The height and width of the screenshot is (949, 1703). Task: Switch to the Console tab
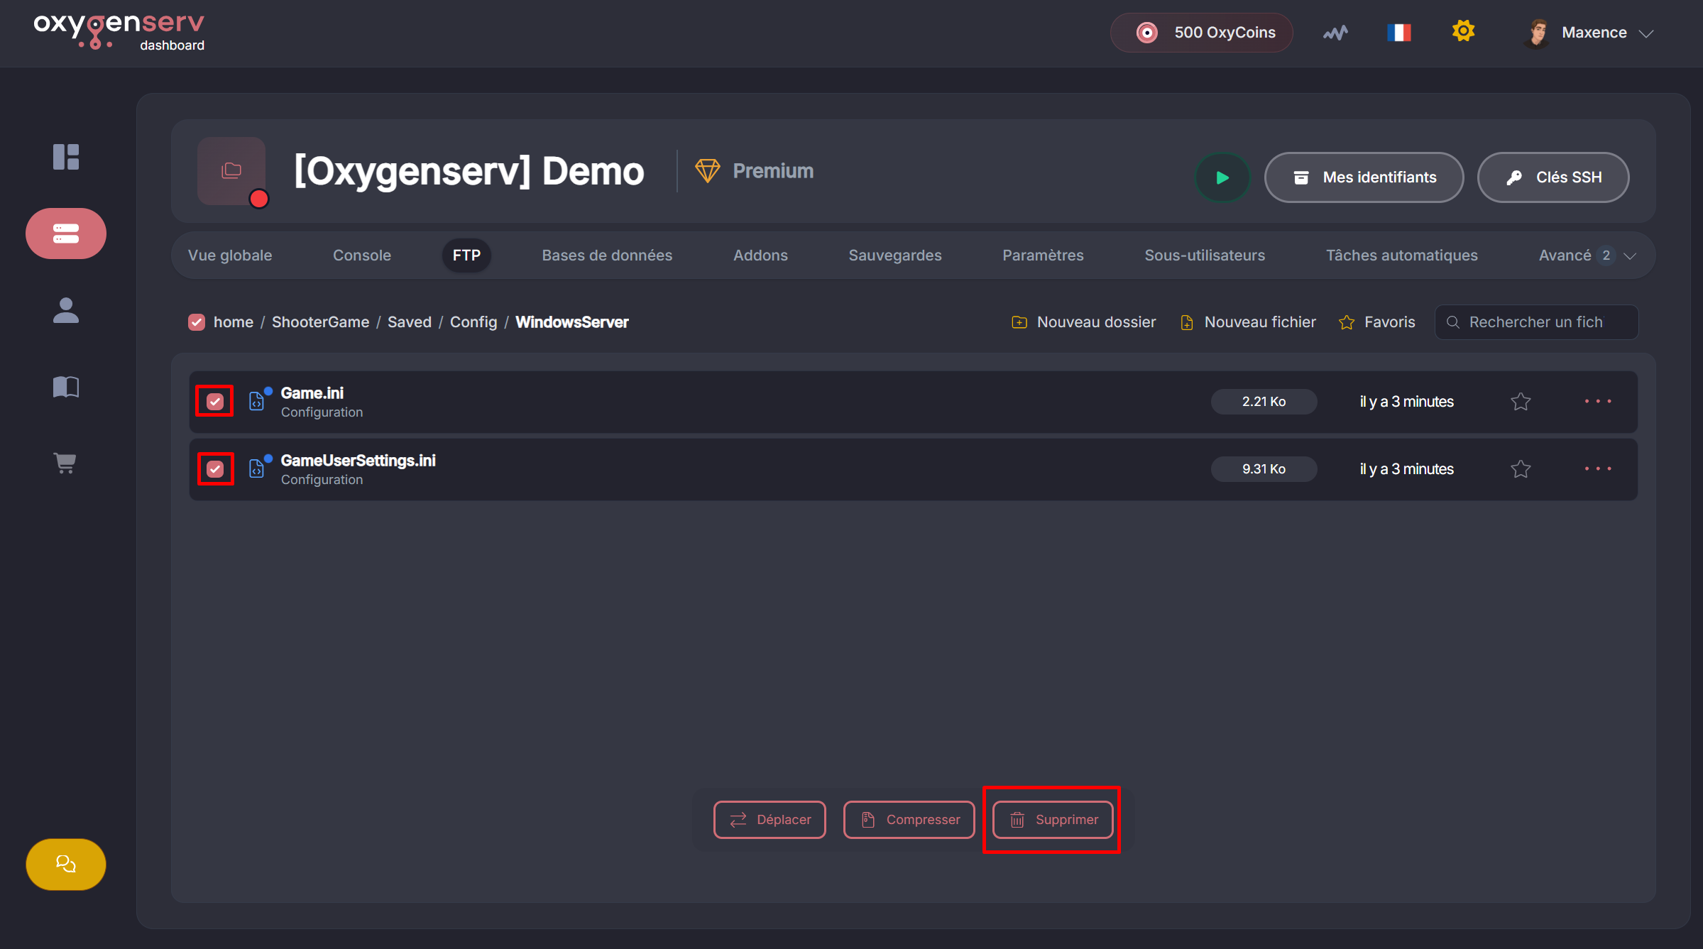[x=361, y=256]
